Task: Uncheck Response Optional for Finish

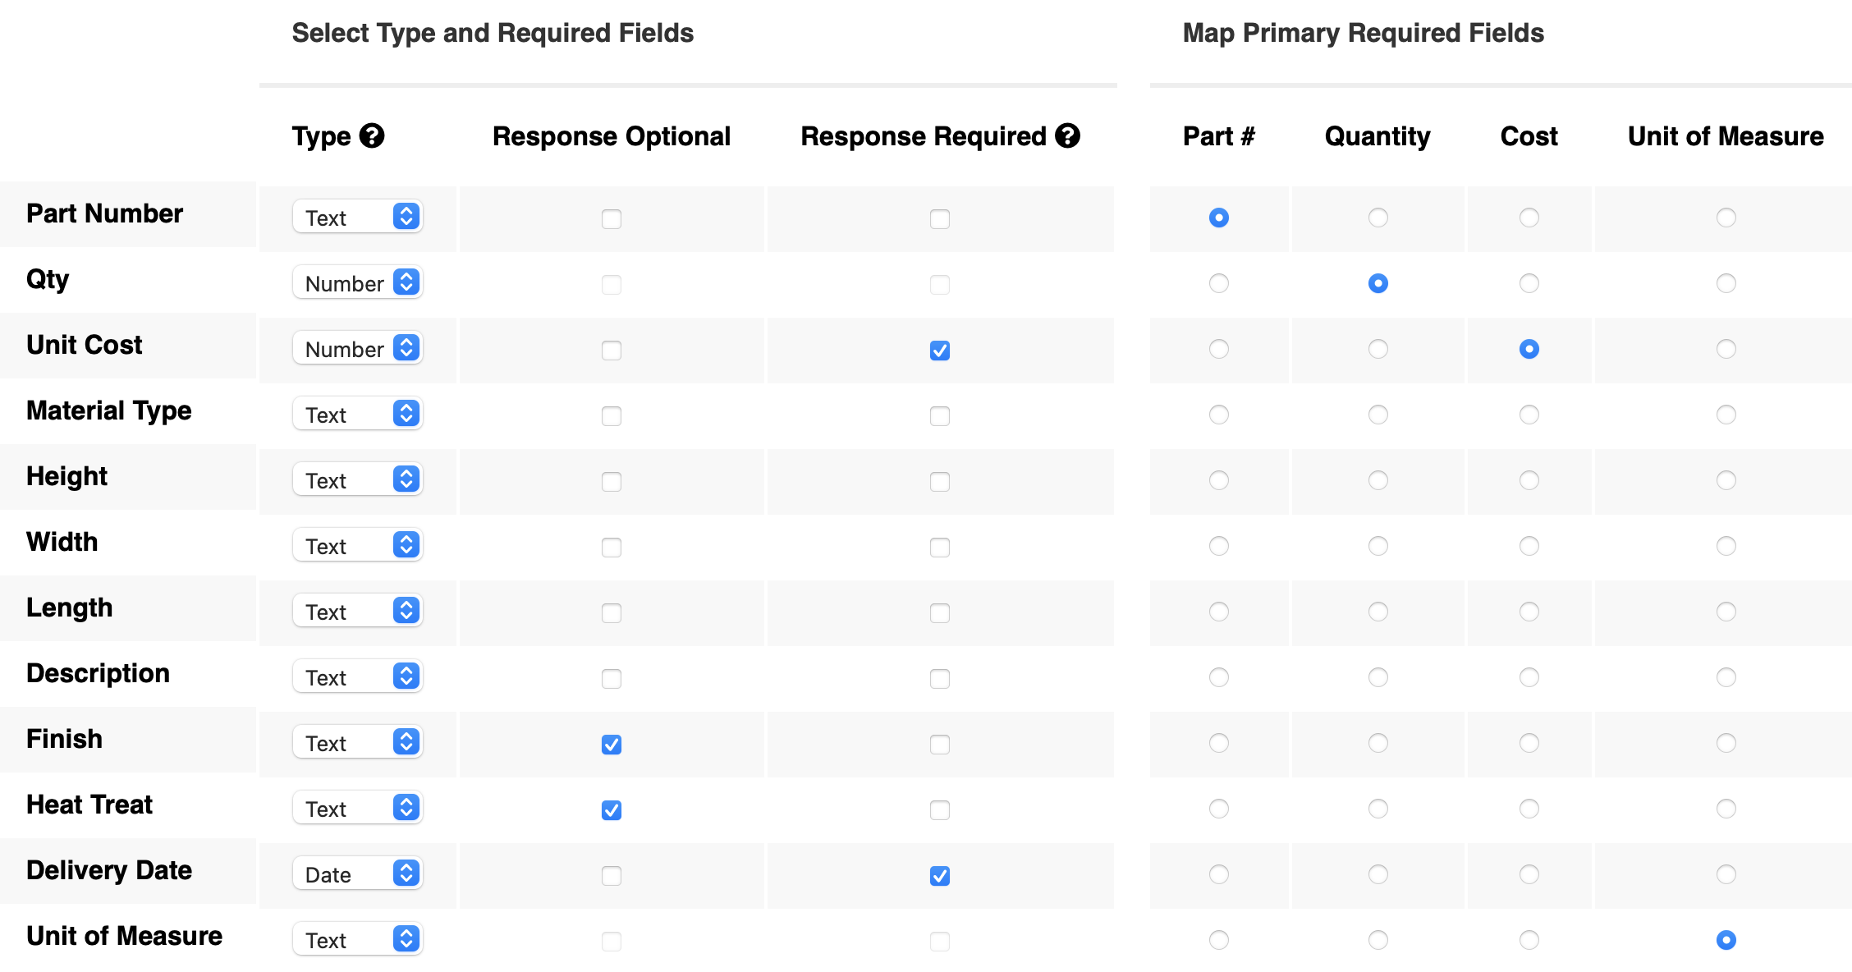Action: tap(612, 745)
